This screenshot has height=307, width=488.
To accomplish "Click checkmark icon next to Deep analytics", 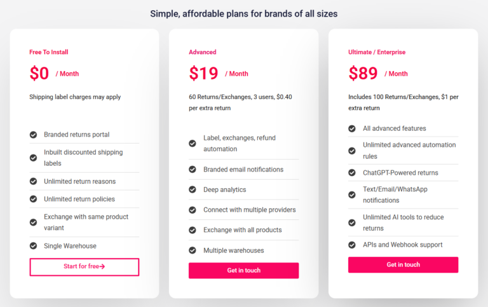I will tap(193, 189).
